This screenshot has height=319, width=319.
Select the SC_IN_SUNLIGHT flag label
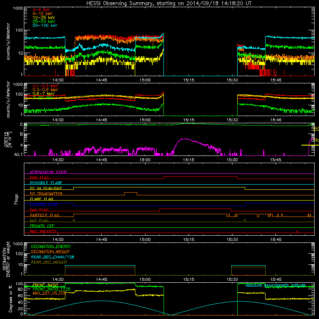(x=46, y=188)
